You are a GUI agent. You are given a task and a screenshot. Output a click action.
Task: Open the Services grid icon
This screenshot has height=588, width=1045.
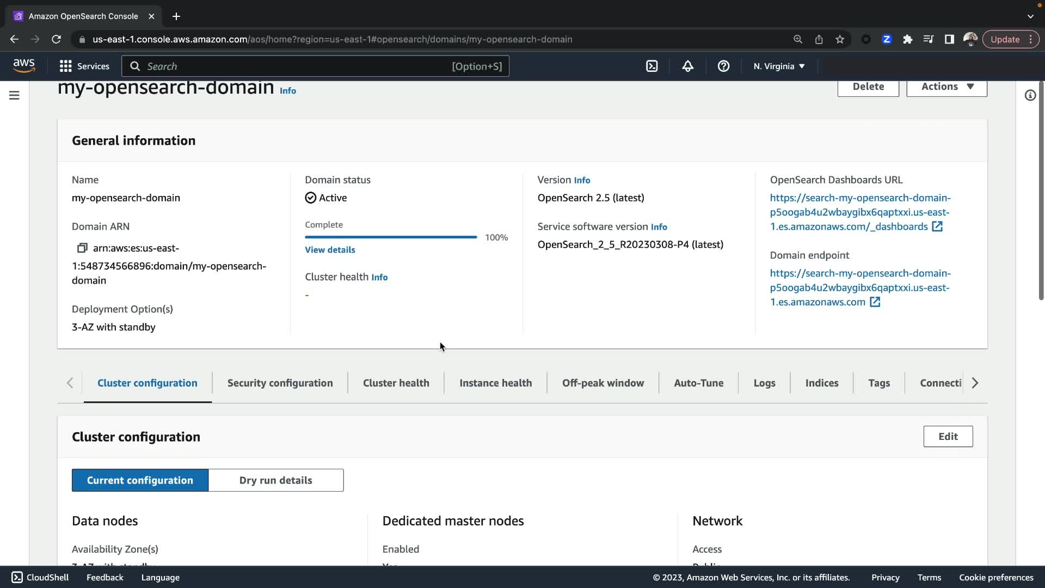click(66, 66)
